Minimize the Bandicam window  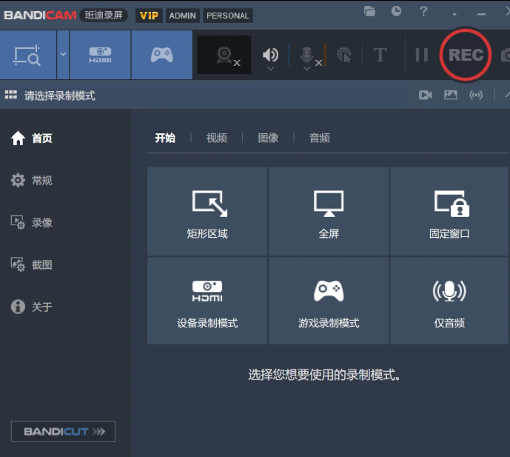pyautogui.click(x=481, y=14)
